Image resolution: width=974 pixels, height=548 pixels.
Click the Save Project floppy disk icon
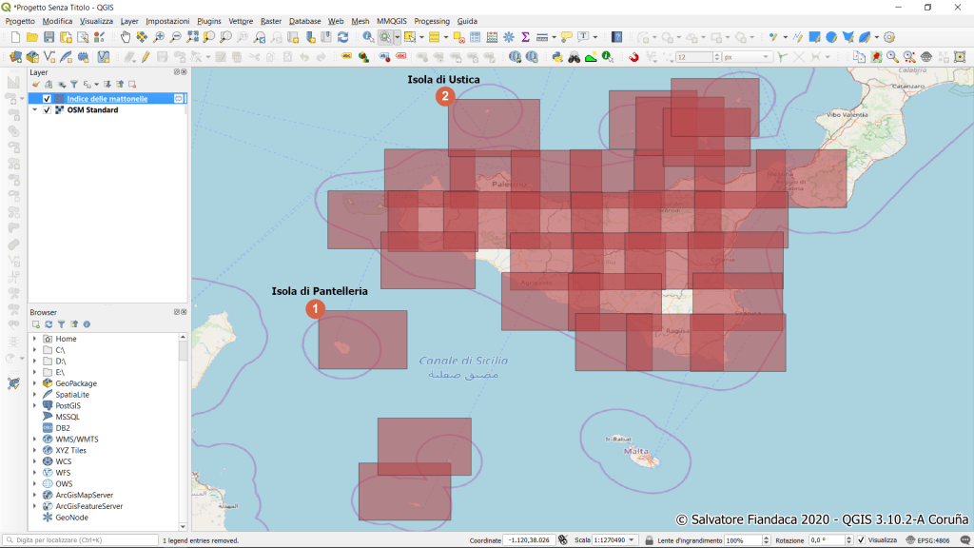pos(49,37)
